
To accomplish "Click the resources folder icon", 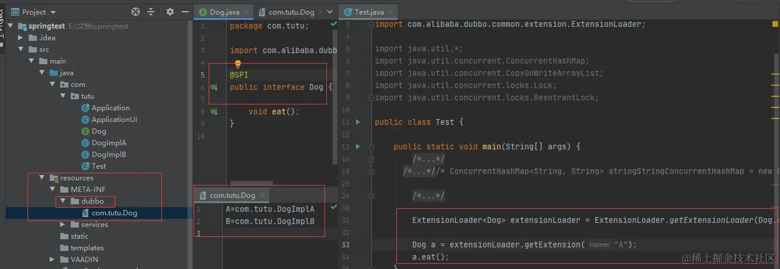I will click(54, 178).
